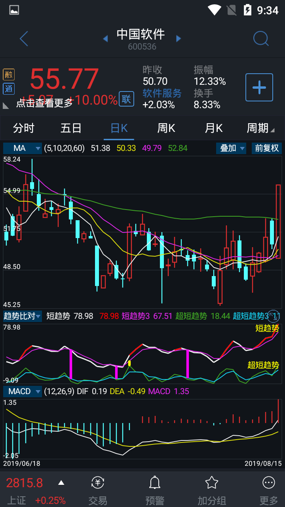Tap the yellow 短趋势 label in chart

pyautogui.click(x=267, y=328)
